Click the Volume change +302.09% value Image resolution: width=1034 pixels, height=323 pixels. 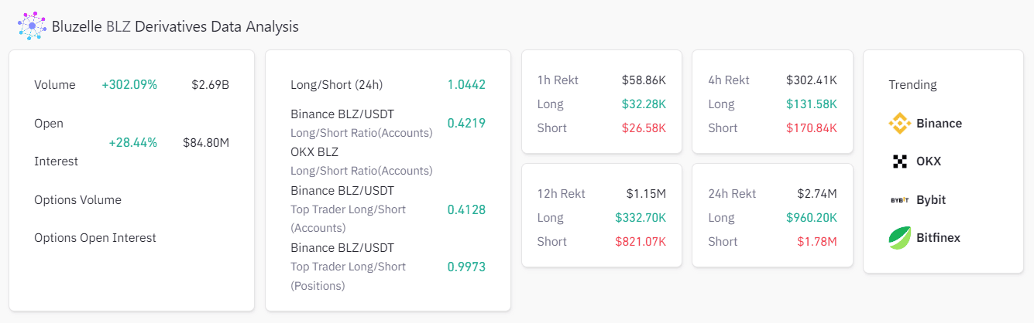pyautogui.click(x=129, y=84)
